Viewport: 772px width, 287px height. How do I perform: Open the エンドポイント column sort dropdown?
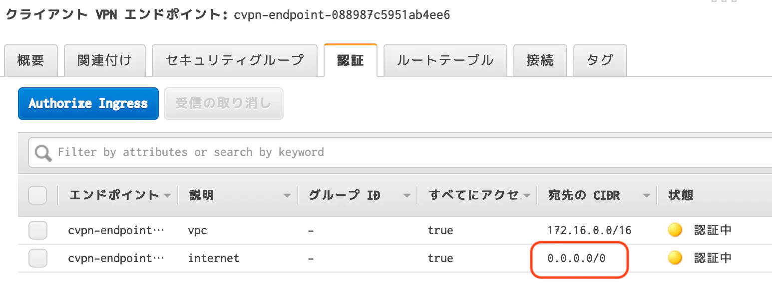click(168, 195)
